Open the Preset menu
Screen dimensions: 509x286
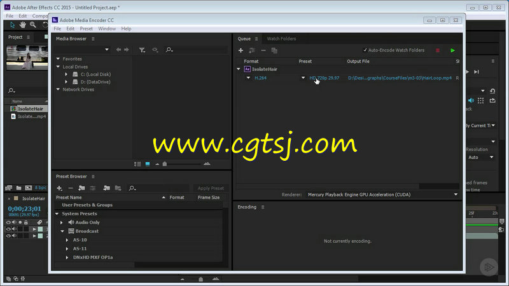[x=87, y=29]
